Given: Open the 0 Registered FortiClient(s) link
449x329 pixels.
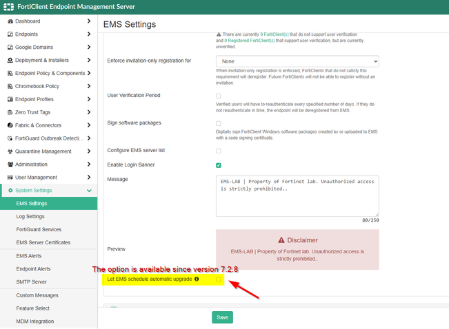Looking at the screenshot, I should click(x=250, y=41).
